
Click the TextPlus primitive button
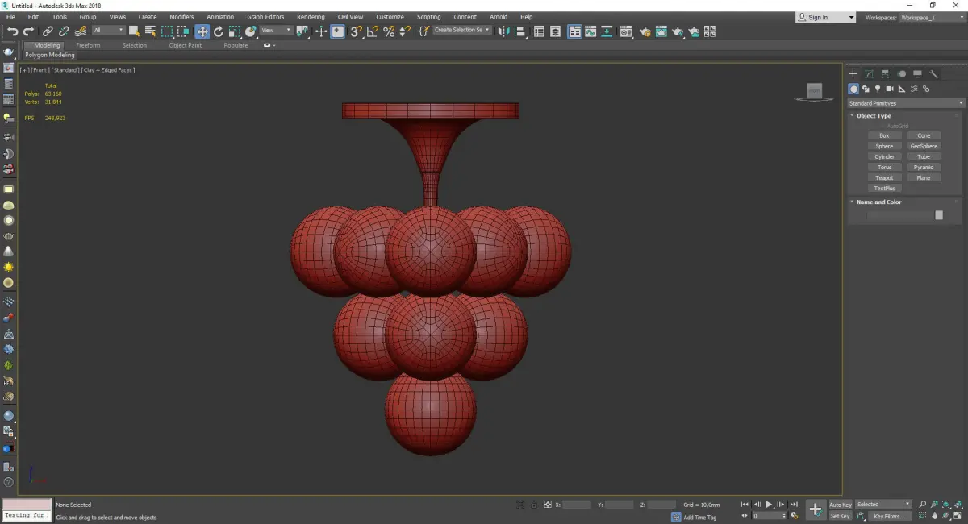coord(884,189)
